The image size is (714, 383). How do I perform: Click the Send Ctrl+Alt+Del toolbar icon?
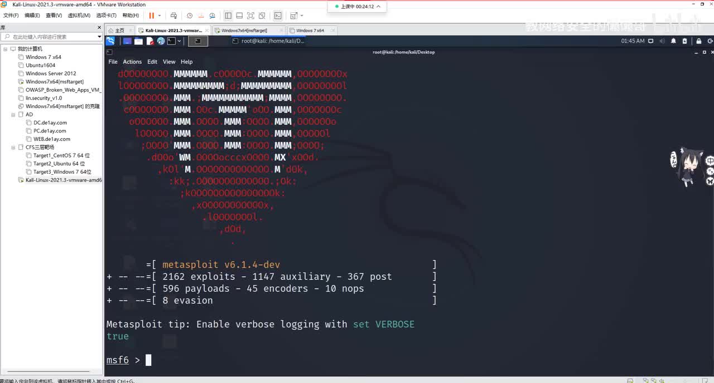173,16
